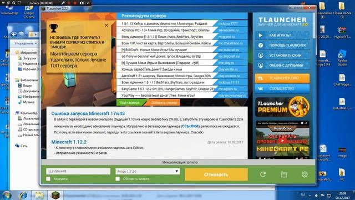Click the volume speaker icon in tray
Screen dimensions: 355x200
click(x=316, y=196)
